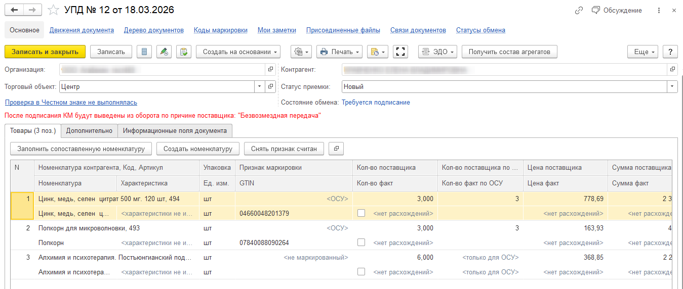Open Обсуждение discussion panel
Viewport: 683px width, 289px height.
(616, 10)
